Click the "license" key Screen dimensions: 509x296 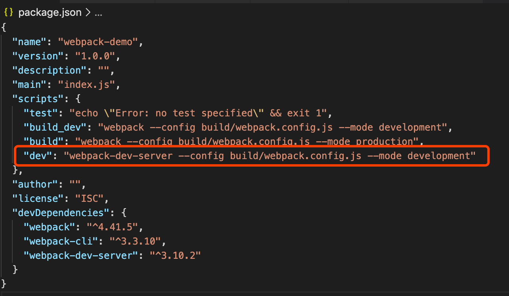[38, 198]
